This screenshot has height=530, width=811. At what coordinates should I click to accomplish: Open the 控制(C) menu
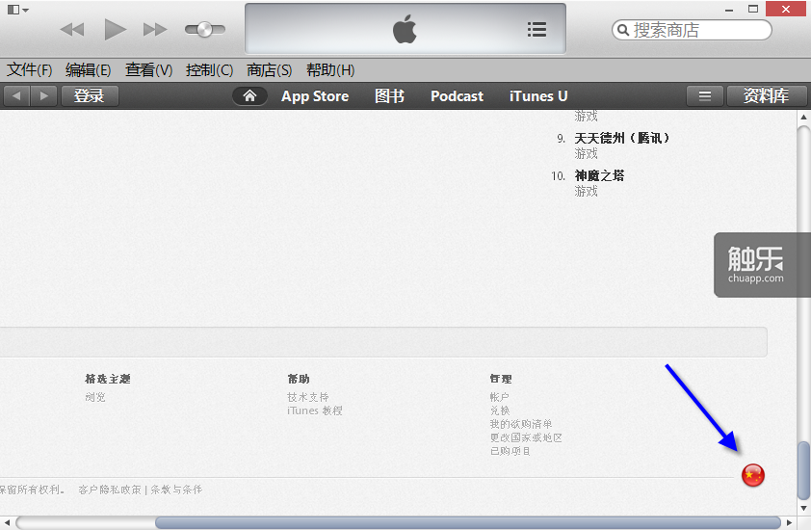(x=209, y=70)
